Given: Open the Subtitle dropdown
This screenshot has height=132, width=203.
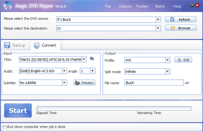Looking at the screenshot, I should pyautogui.click(x=64, y=83).
